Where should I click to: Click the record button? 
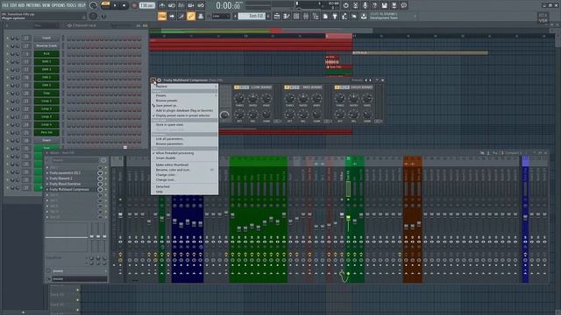click(x=134, y=5)
